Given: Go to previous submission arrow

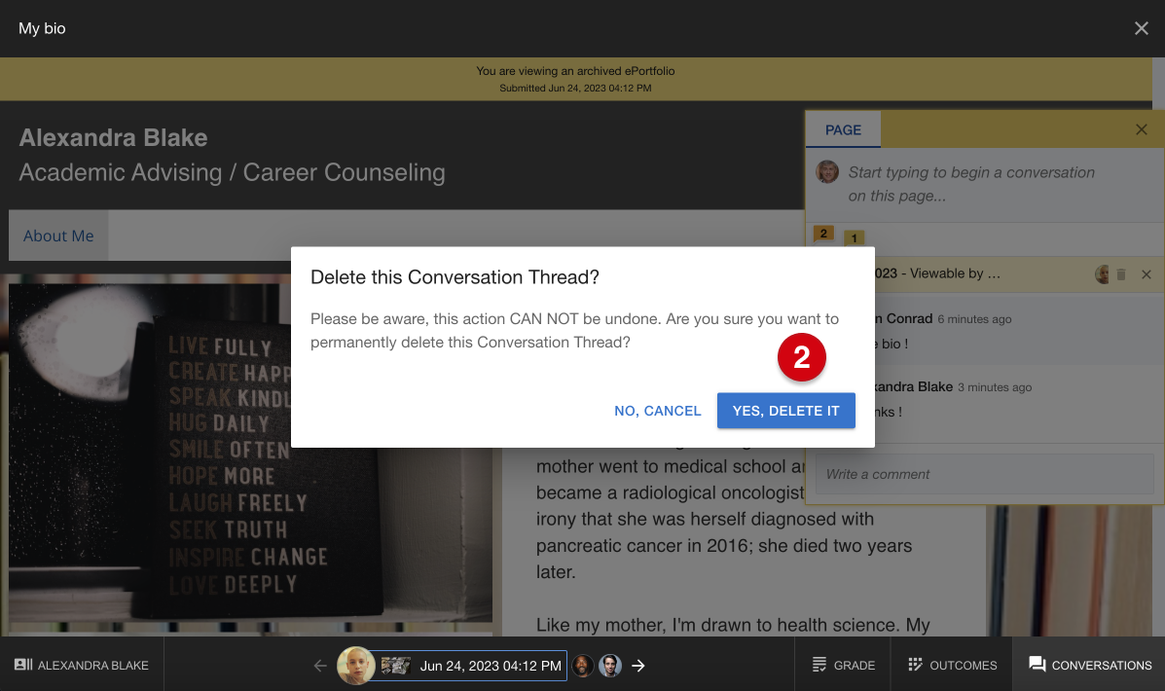Looking at the screenshot, I should [320, 666].
